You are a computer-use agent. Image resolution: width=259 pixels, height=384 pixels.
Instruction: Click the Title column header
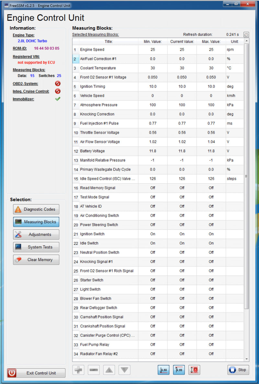tap(108, 42)
